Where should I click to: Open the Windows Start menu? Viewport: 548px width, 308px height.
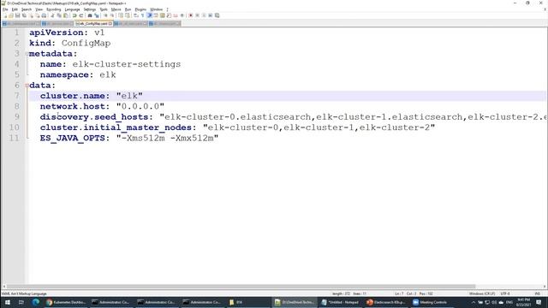[8, 302]
